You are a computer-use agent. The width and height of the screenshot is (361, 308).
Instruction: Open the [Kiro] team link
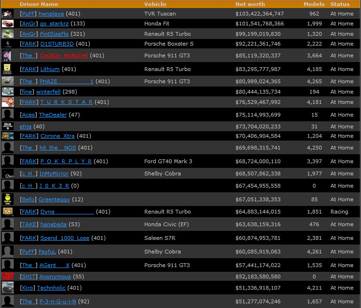(x=27, y=288)
